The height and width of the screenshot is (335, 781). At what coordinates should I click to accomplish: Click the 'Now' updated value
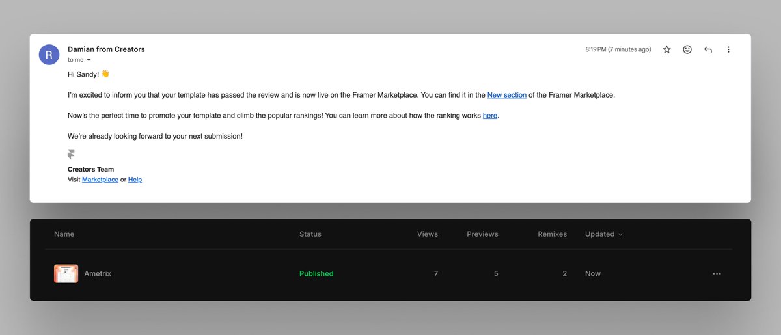(x=593, y=274)
